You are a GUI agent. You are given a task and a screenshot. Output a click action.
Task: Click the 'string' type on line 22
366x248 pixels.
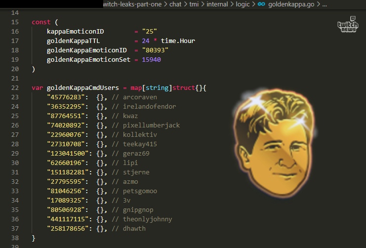click(157, 88)
